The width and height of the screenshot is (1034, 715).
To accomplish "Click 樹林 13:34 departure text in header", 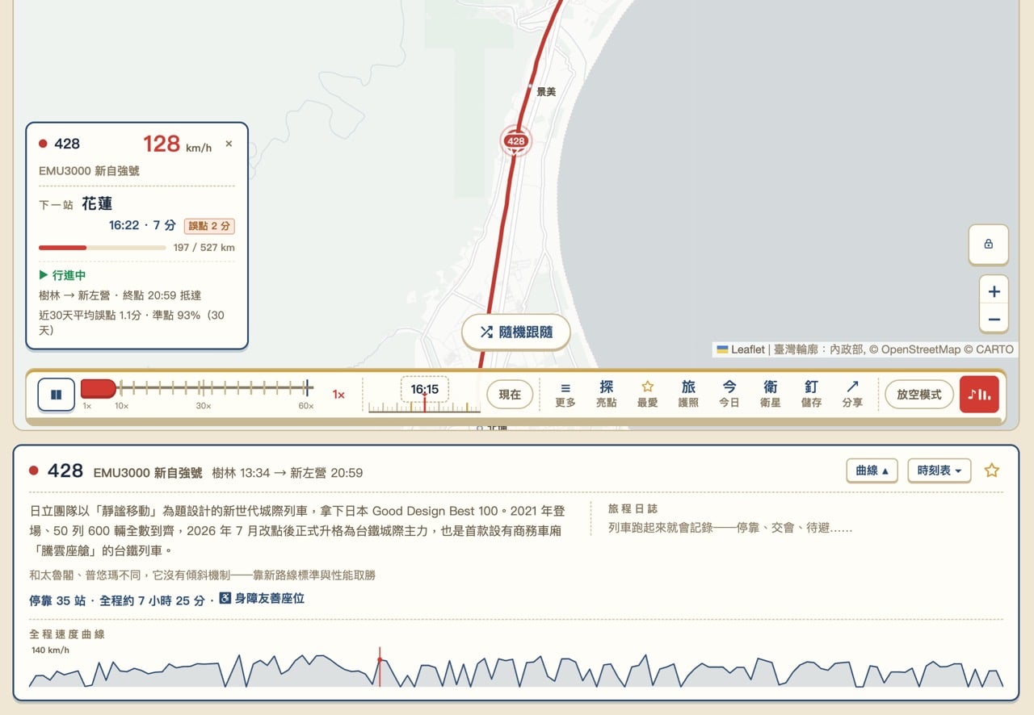I will pyautogui.click(x=241, y=473).
